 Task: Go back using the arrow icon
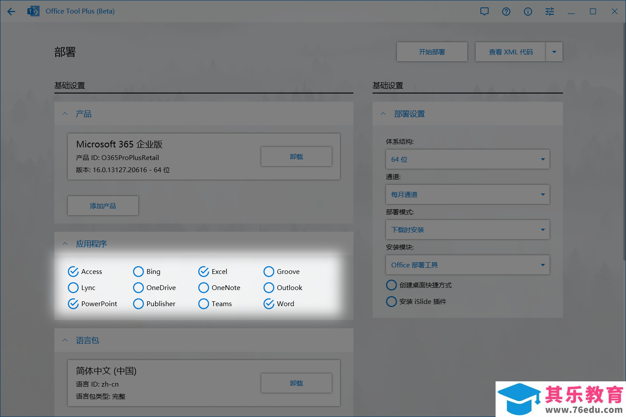(11, 11)
